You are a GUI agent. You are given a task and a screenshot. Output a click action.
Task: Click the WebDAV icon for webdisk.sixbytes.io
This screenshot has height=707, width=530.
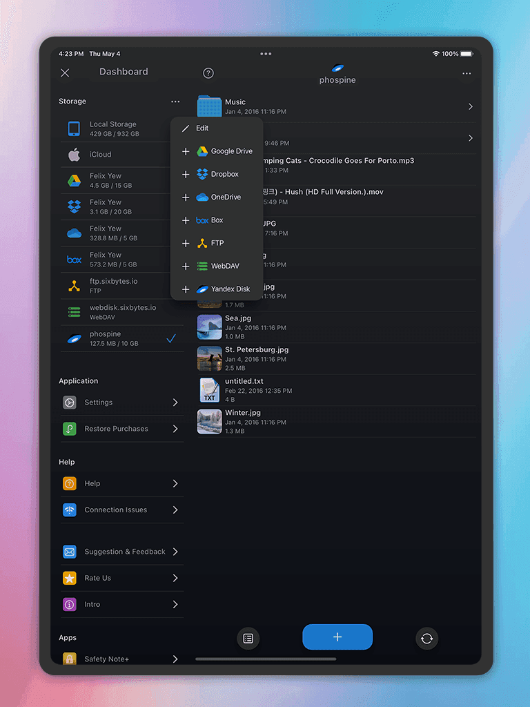(74, 312)
